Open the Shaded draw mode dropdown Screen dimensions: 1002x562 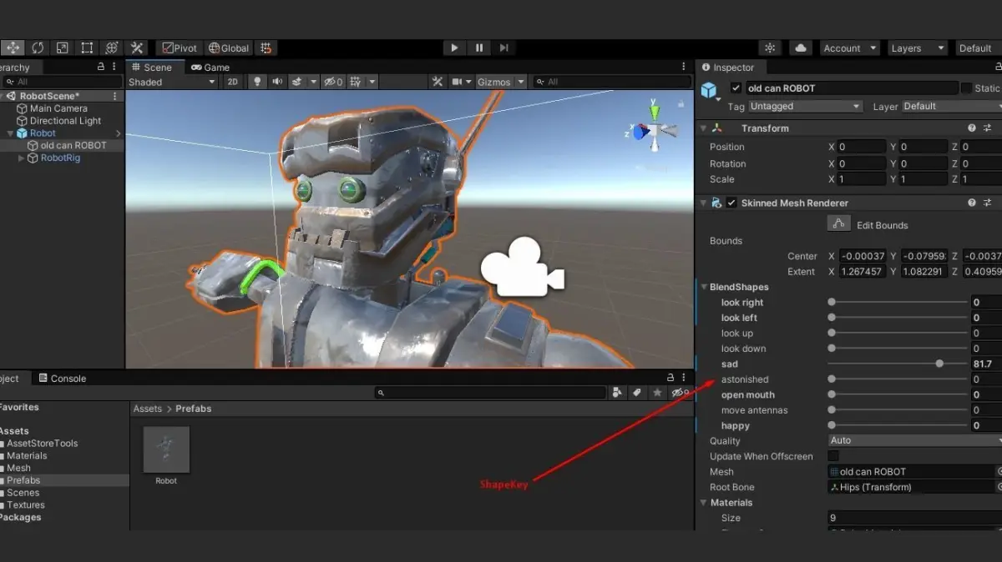pos(171,82)
